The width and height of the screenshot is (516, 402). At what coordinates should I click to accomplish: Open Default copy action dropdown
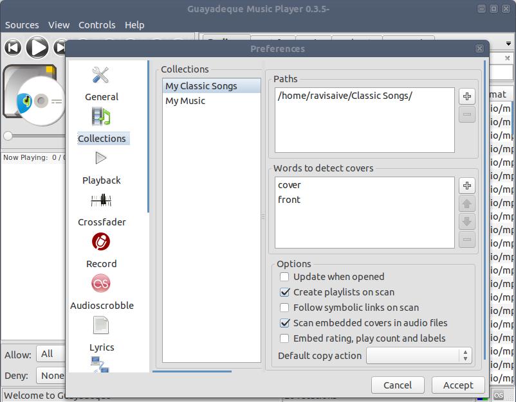click(x=419, y=356)
